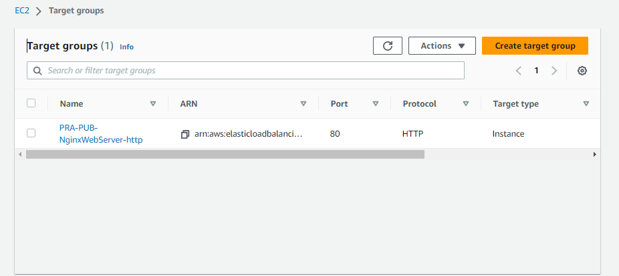Click the EC2 breadcrumb link
Screen dimensions: 619x276
22,11
